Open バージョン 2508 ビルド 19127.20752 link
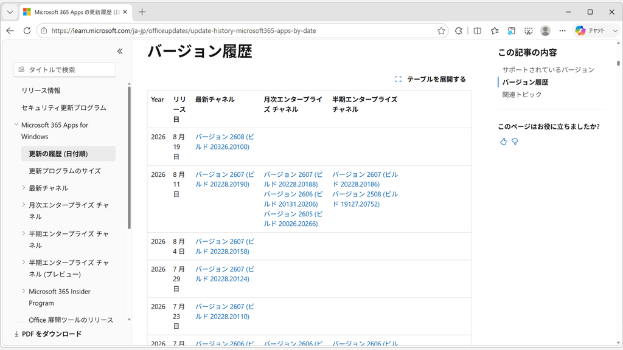The height and width of the screenshot is (350, 623). [x=365, y=199]
